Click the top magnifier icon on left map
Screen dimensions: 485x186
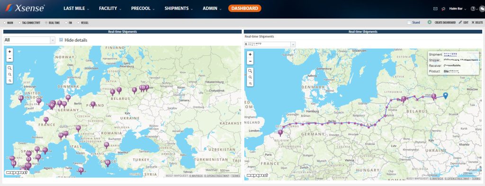(10, 68)
